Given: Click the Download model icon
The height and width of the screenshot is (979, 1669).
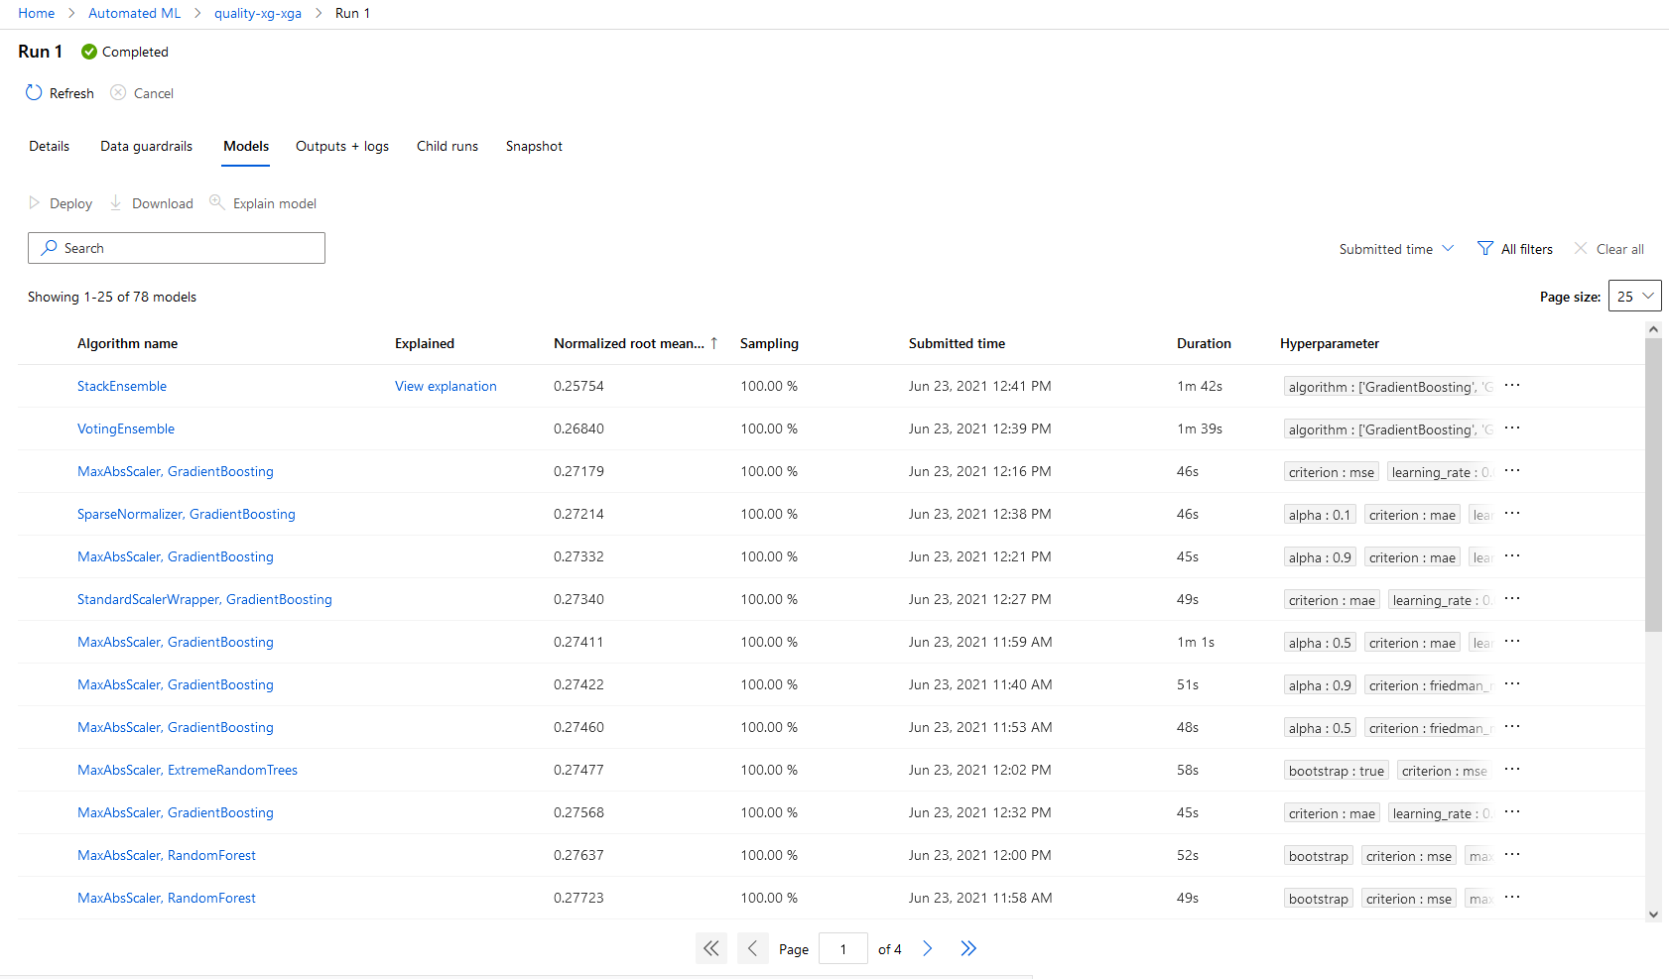Looking at the screenshot, I should (x=116, y=202).
